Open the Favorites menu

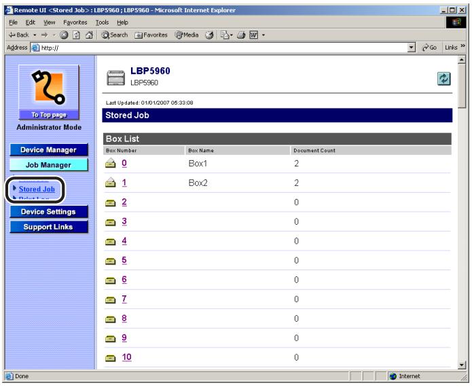pyautogui.click(x=75, y=22)
